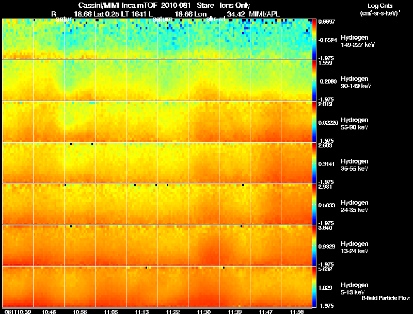Viewport: 413px width, 314px height.
Task: Click the '-0.6524' color scale midpoint value
Action: tap(327, 40)
